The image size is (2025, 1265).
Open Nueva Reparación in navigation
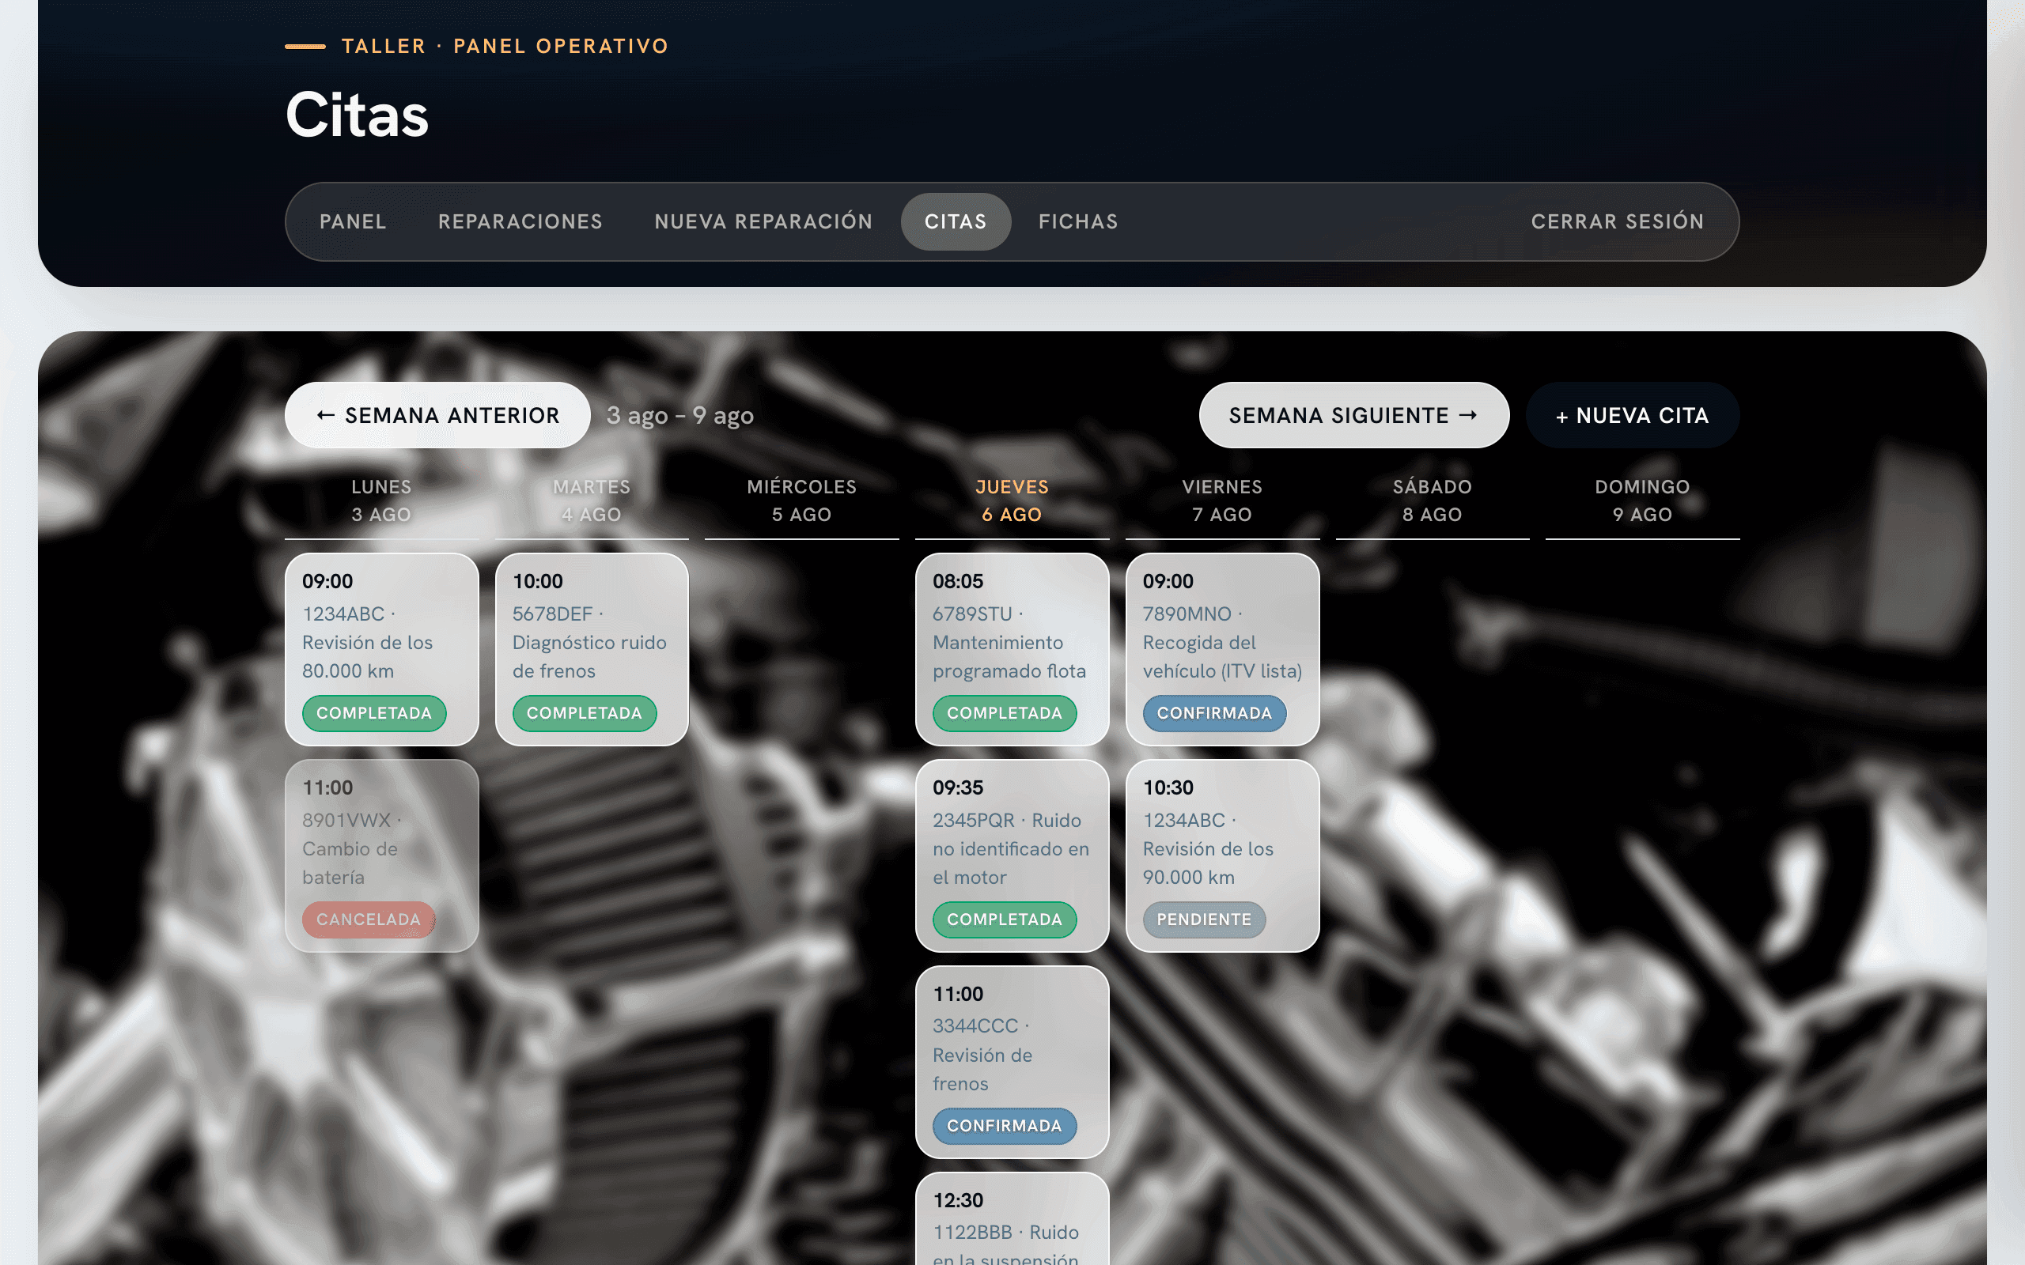(x=763, y=221)
